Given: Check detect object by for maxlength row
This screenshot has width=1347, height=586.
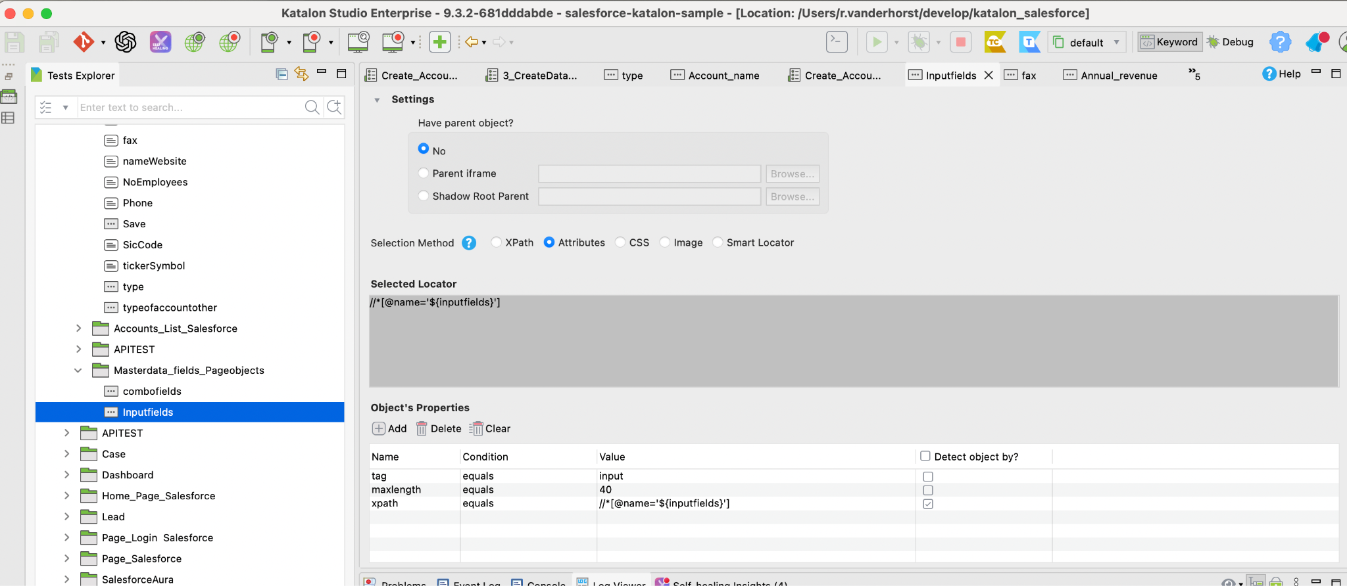Looking at the screenshot, I should [x=928, y=490].
